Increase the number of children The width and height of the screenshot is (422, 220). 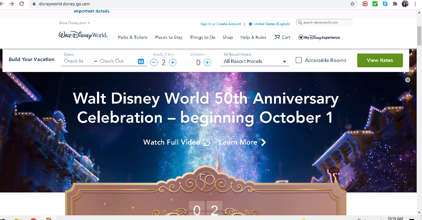point(207,63)
